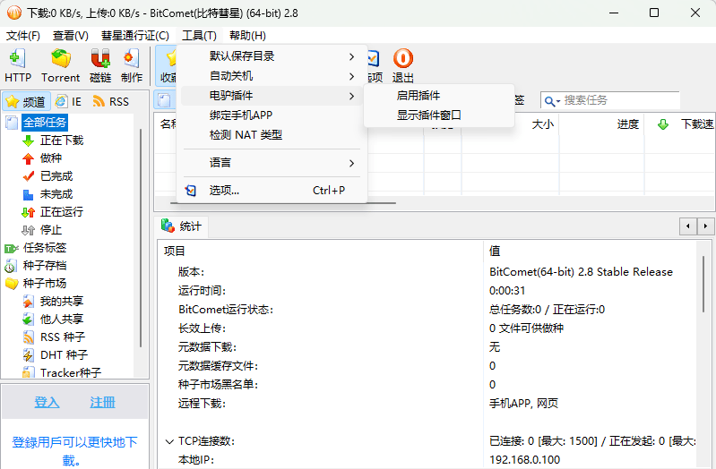Click the 统计 statistics tab

point(182,226)
